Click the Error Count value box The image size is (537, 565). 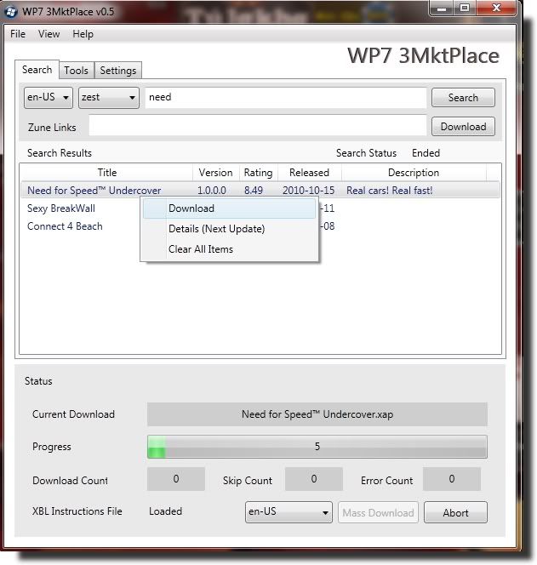[452, 479]
